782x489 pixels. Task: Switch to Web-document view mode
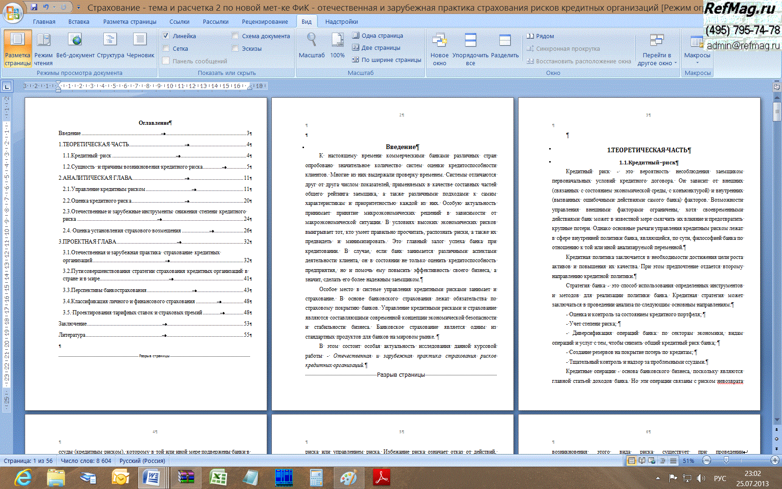[x=74, y=46]
